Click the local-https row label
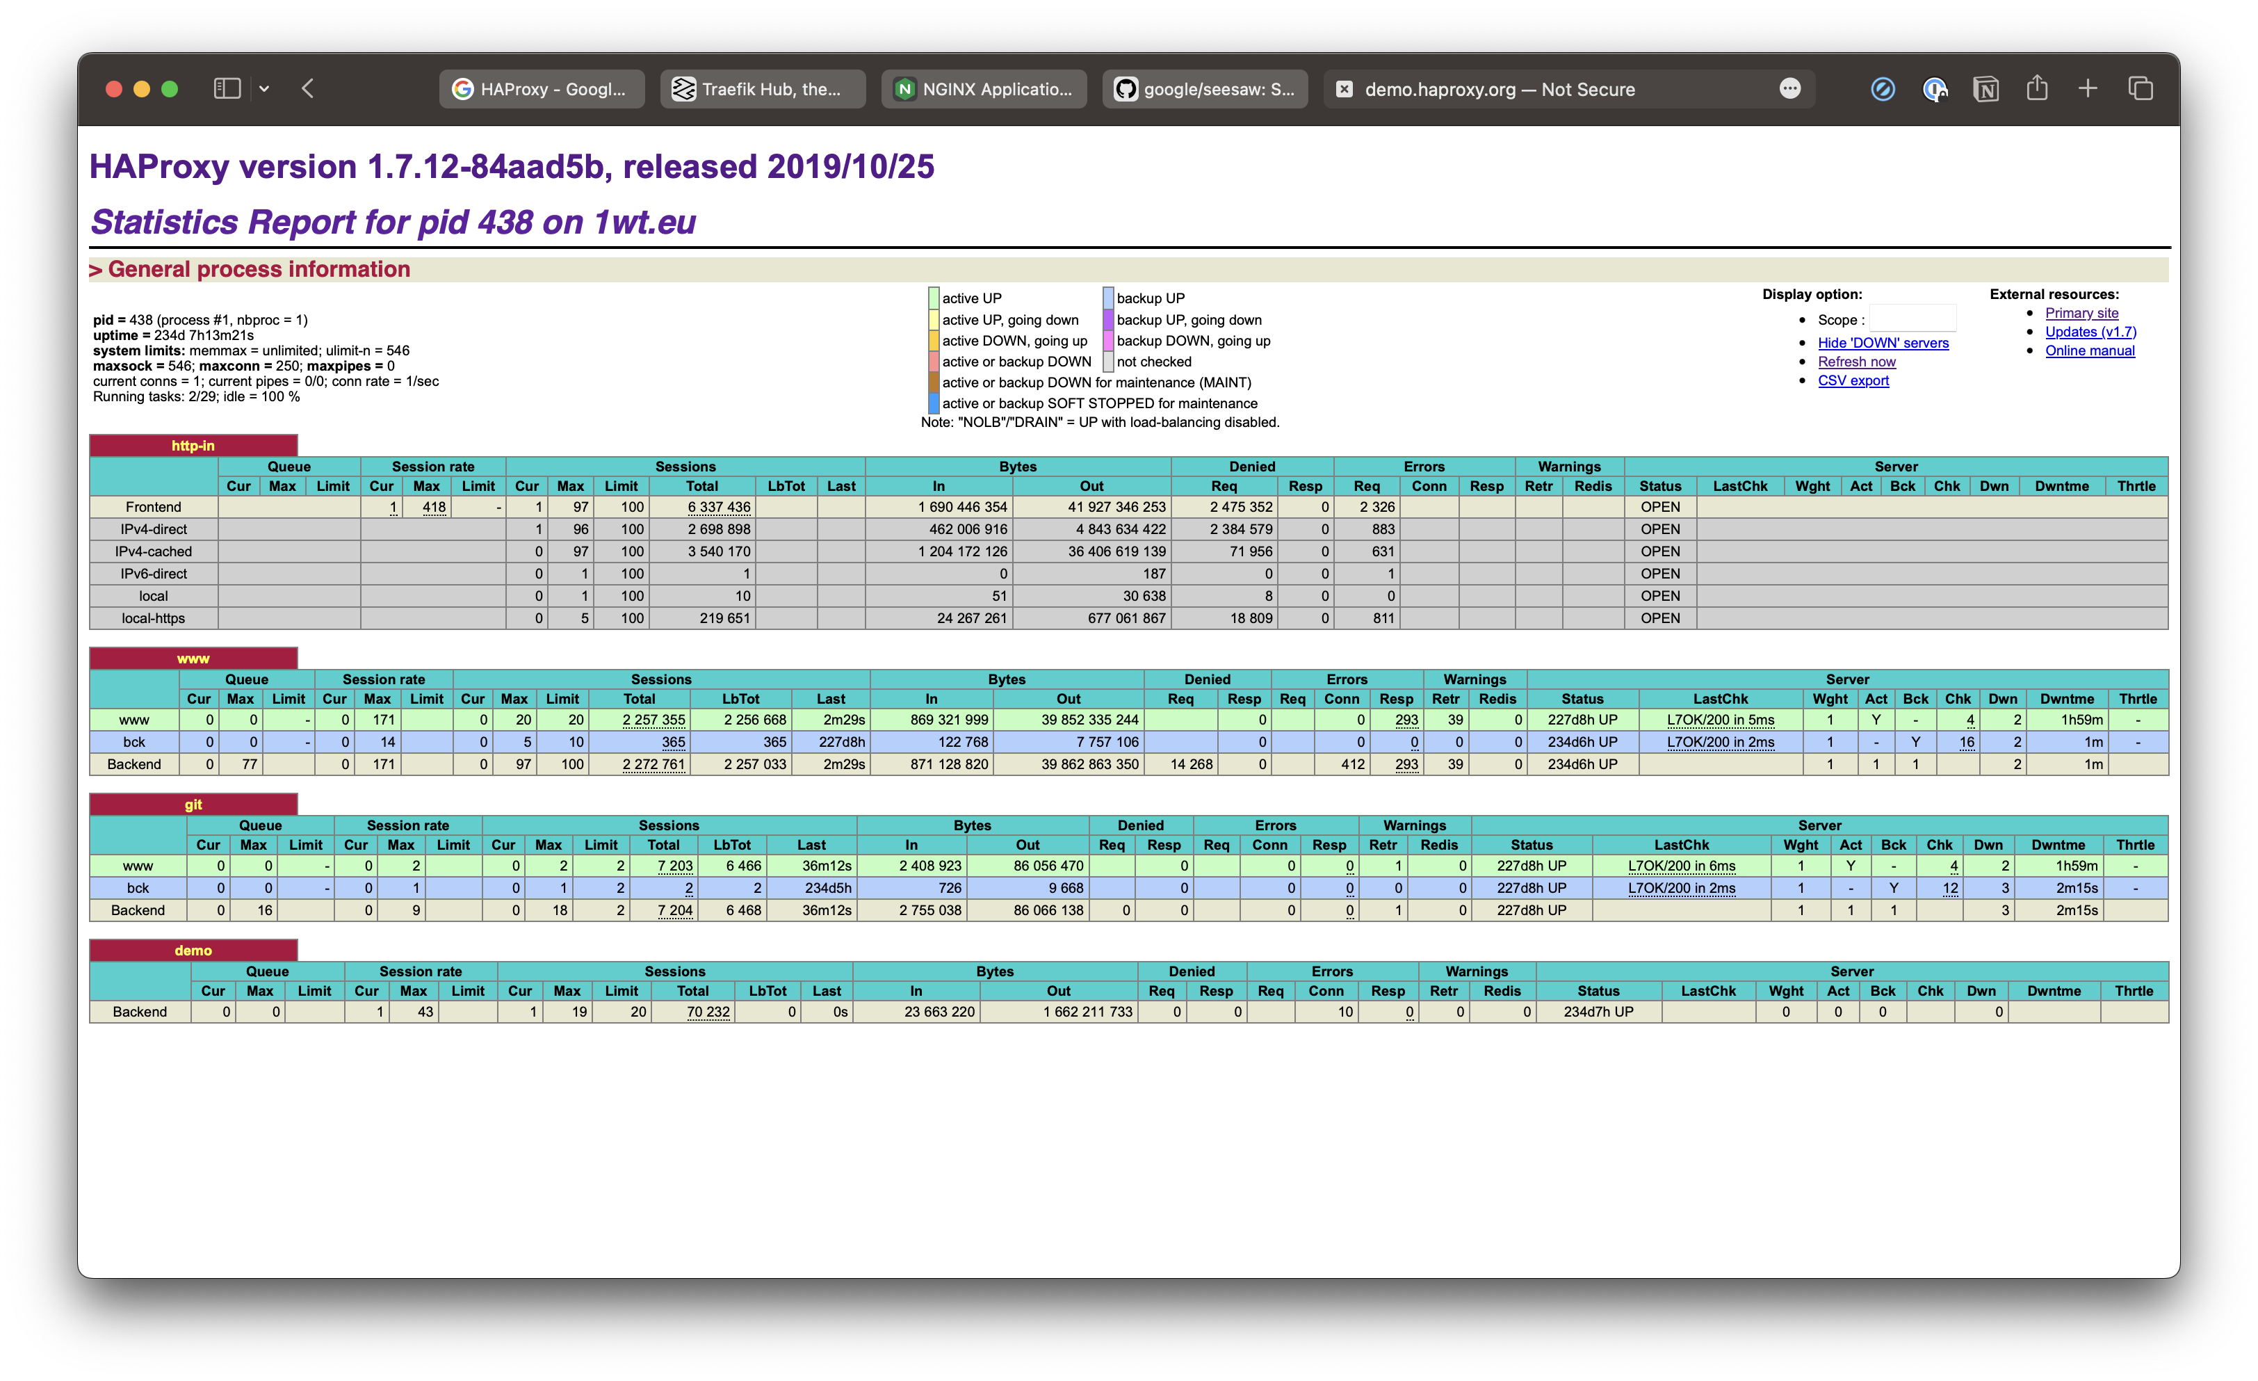This screenshot has width=2258, height=1381. pyautogui.click(x=153, y=617)
